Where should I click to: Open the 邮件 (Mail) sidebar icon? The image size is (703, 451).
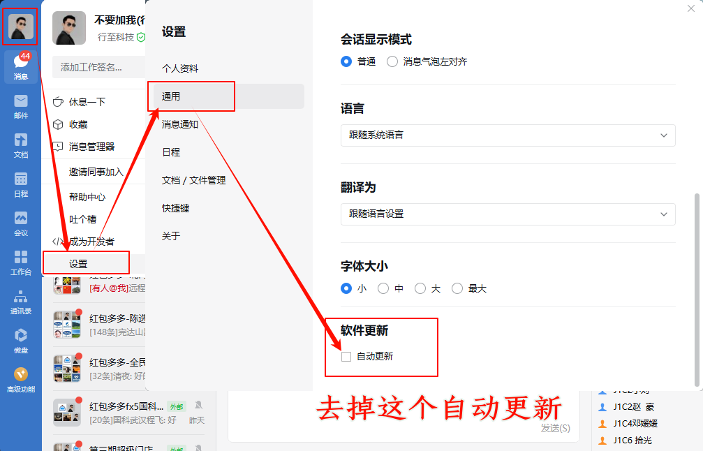(20, 105)
